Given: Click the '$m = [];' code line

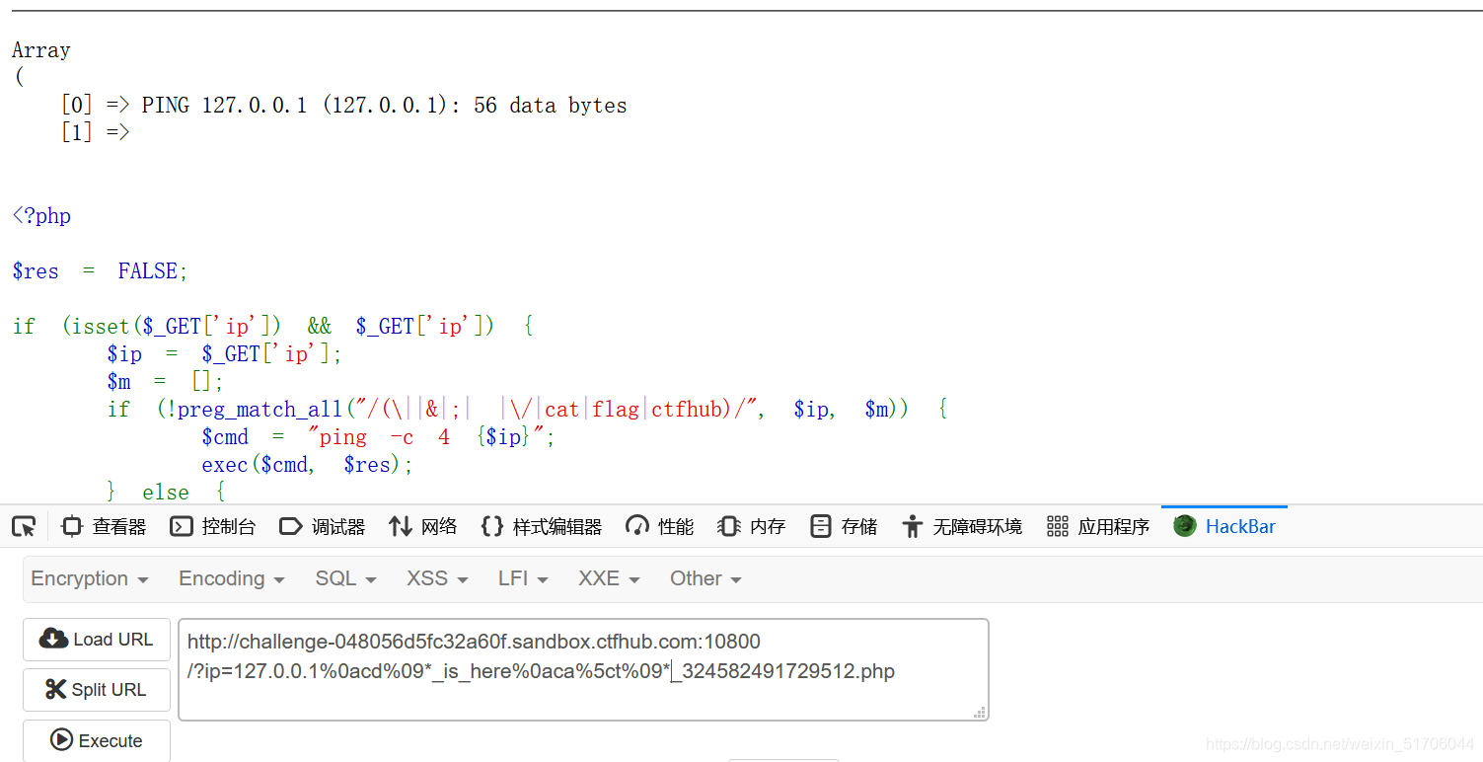Looking at the screenshot, I should tap(166, 382).
